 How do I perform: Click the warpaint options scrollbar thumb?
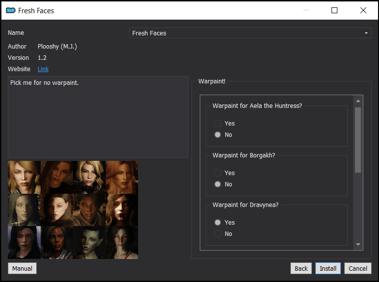click(358, 140)
